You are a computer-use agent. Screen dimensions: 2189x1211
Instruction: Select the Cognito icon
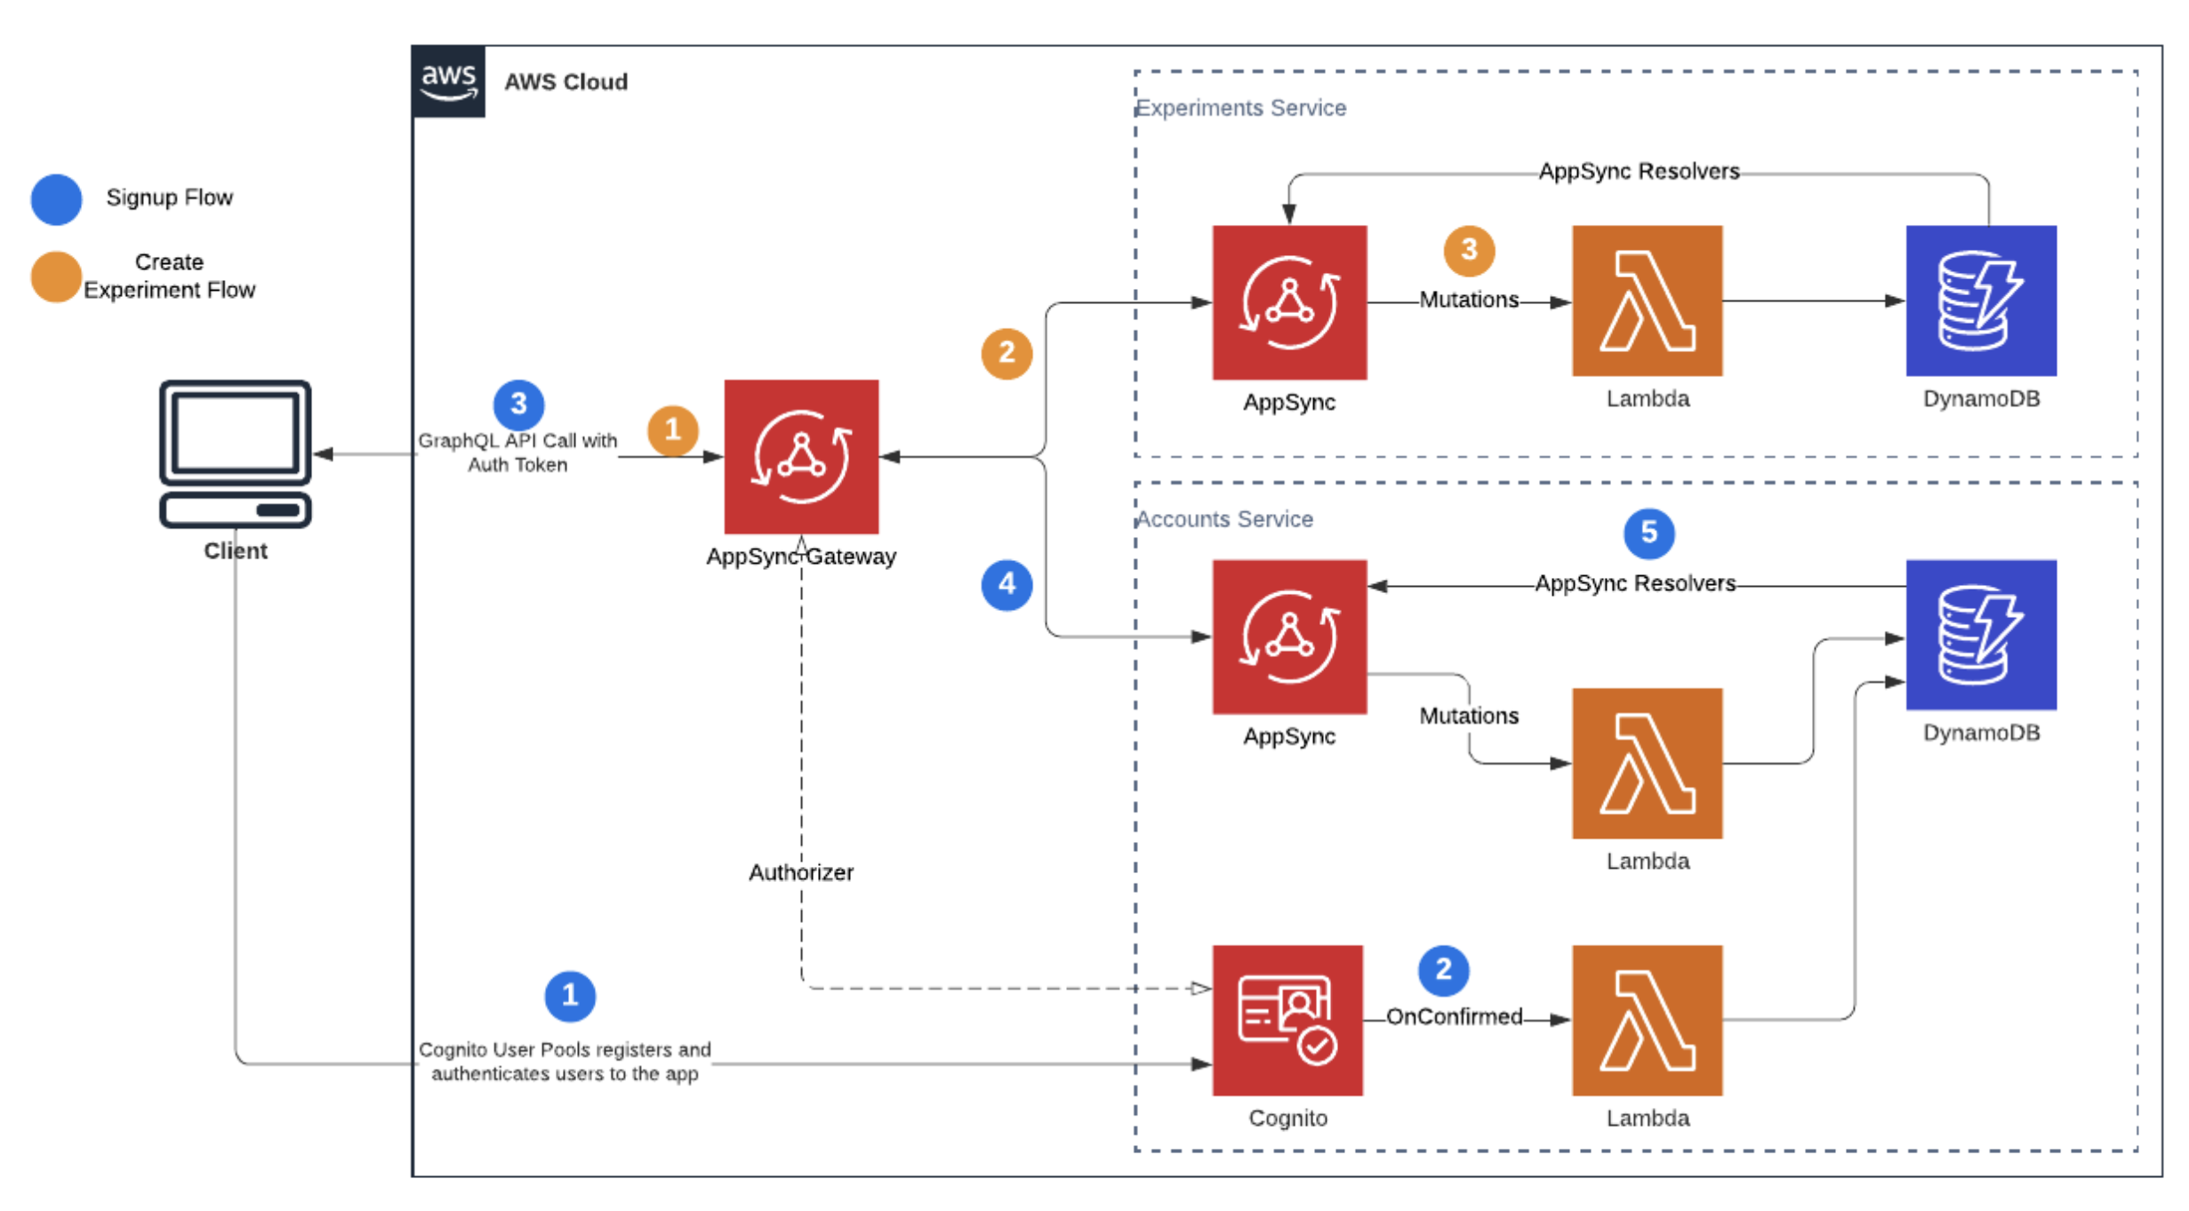(1287, 1020)
